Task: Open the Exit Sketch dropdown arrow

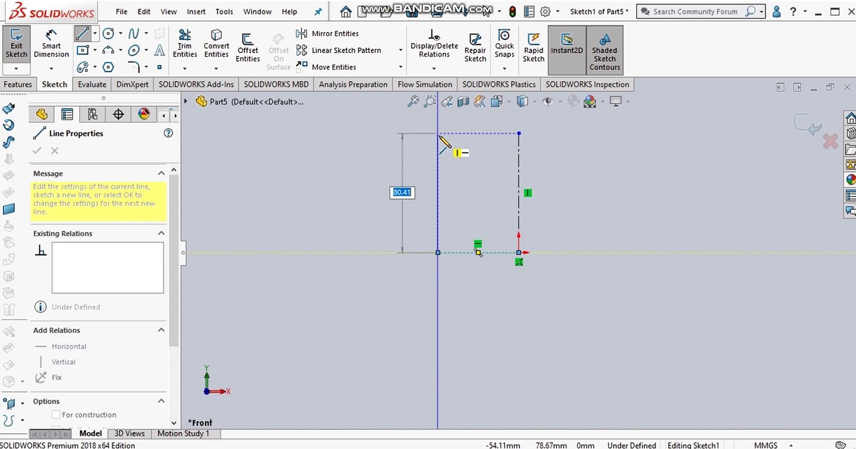Action: click(x=16, y=68)
